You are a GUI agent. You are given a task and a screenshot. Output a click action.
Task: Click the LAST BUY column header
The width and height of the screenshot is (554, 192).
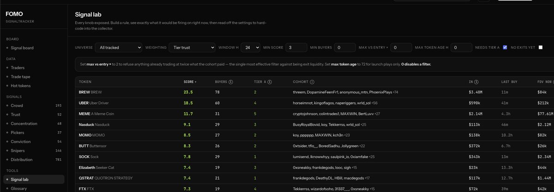pos(509,82)
